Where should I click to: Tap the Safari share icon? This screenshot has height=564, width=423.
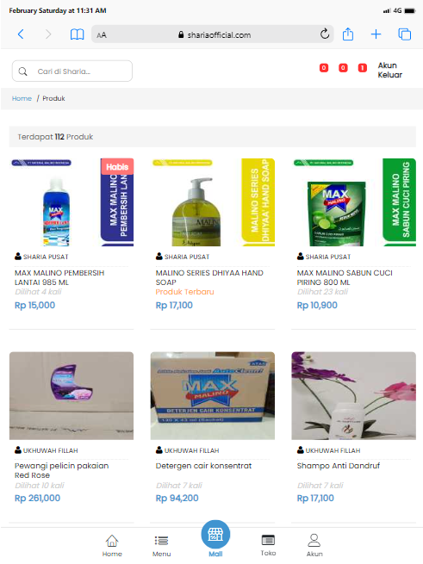(x=348, y=34)
